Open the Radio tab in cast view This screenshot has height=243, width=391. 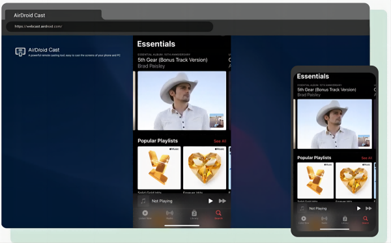coord(169,214)
